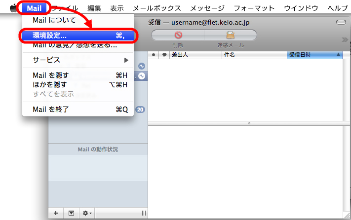Click the unread count badge 20

coord(140,110)
